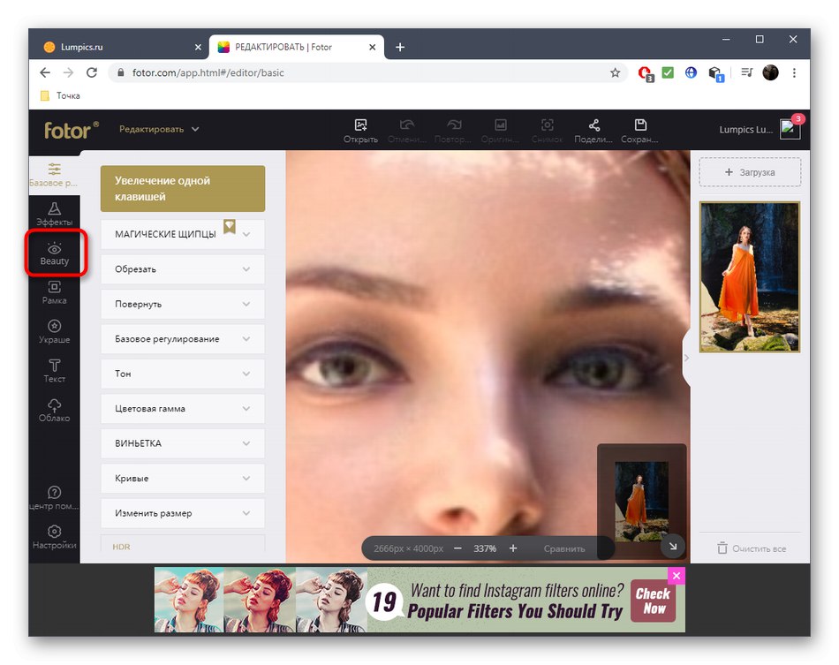Expand the Кривые curves panel
This screenshot has width=839, height=665.
[x=183, y=478]
